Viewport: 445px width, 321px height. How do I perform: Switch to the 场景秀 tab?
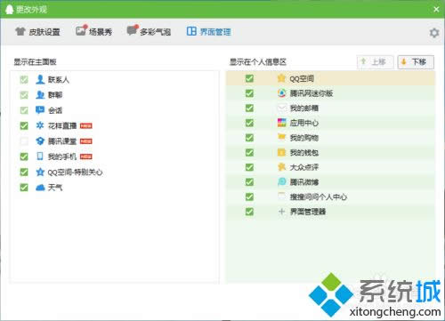[x=93, y=31]
